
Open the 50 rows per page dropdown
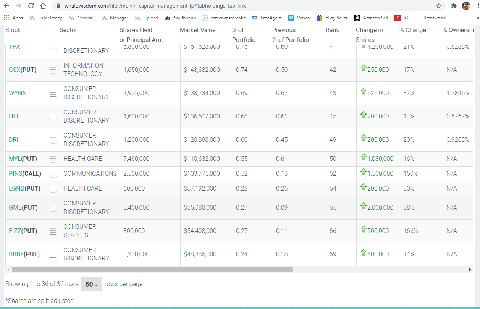click(x=92, y=285)
